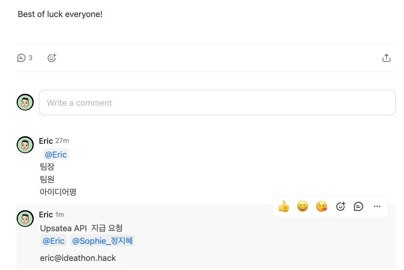Image resolution: width=404 pixels, height=270 pixels.
Task: Open emoji picker in comment hover toolbar
Action: click(341, 206)
